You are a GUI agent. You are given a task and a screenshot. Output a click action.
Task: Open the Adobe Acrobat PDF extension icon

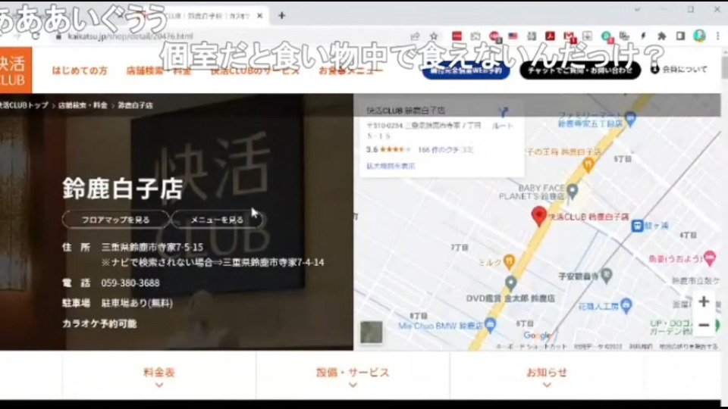click(x=551, y=36)
